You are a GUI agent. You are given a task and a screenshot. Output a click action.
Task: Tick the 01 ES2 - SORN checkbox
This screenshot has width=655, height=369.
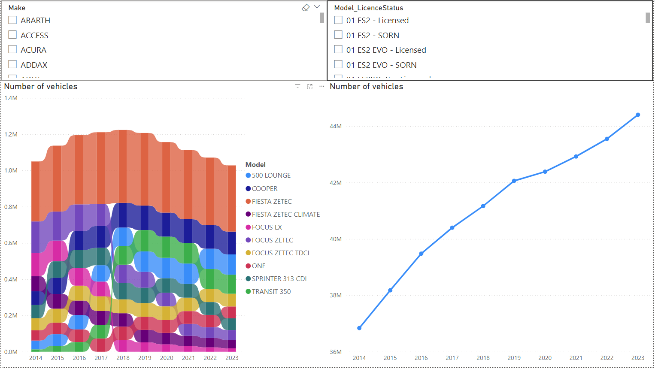338,35
